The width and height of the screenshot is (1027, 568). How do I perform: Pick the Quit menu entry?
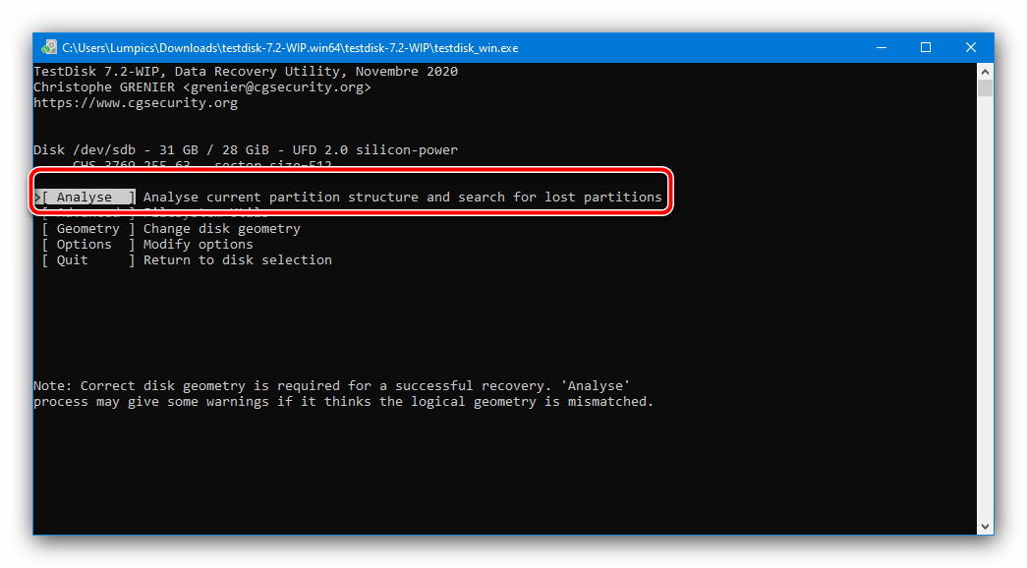73,260
